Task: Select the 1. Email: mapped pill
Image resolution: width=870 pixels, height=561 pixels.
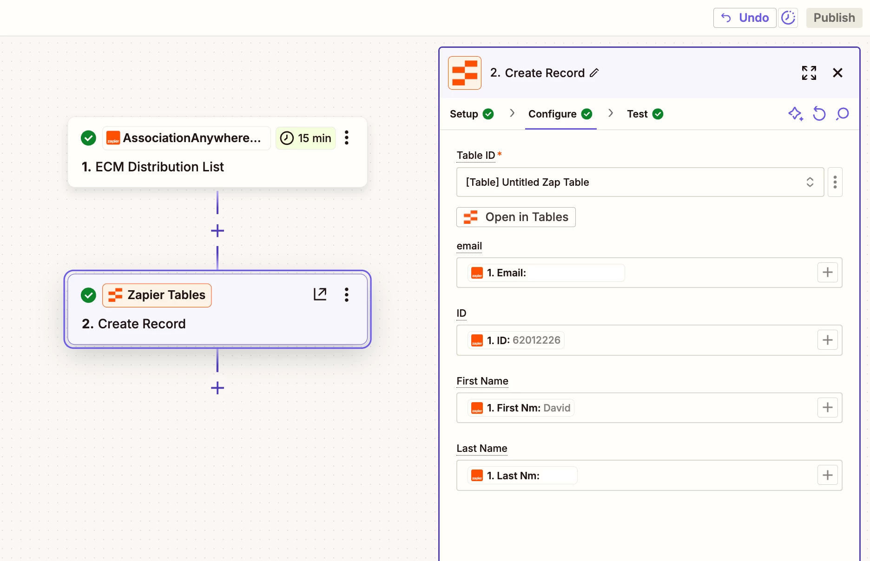Action: [546, 273]
